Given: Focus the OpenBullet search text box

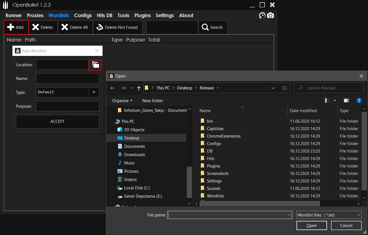Looking at the screenshot, I should click(172, 27).
